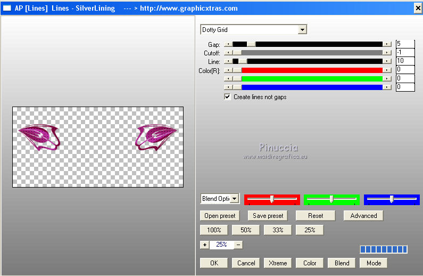Click the Blend button
Screen dimensions: 423x276
pos(342,263)
